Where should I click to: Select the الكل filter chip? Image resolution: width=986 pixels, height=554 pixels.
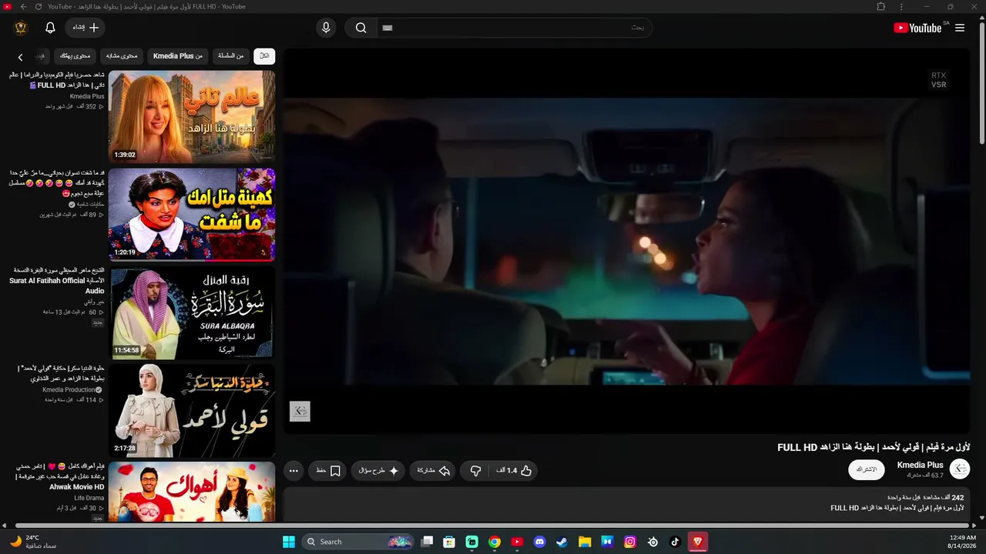point(264,55)
